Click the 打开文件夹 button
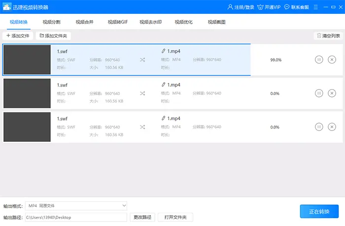345x226 pixels. pyautogui.click(x=175, y=217)
